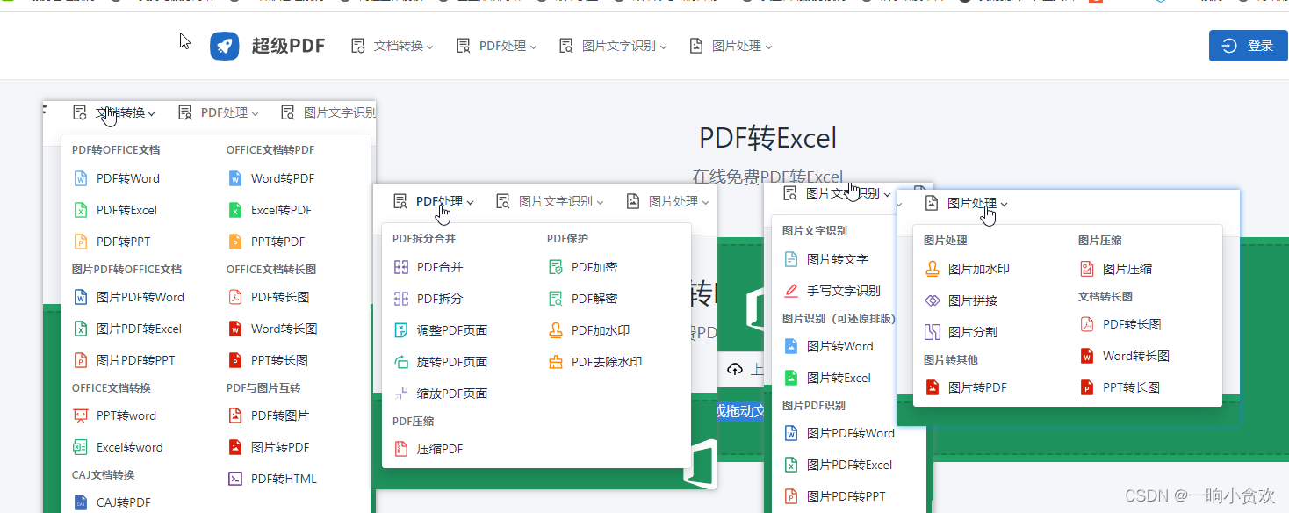The height and width of the screenshot is (513, 1289).
Task: Click the 压缩PDF compression tool
Action: pyautogui.click(x=439, y=448)
